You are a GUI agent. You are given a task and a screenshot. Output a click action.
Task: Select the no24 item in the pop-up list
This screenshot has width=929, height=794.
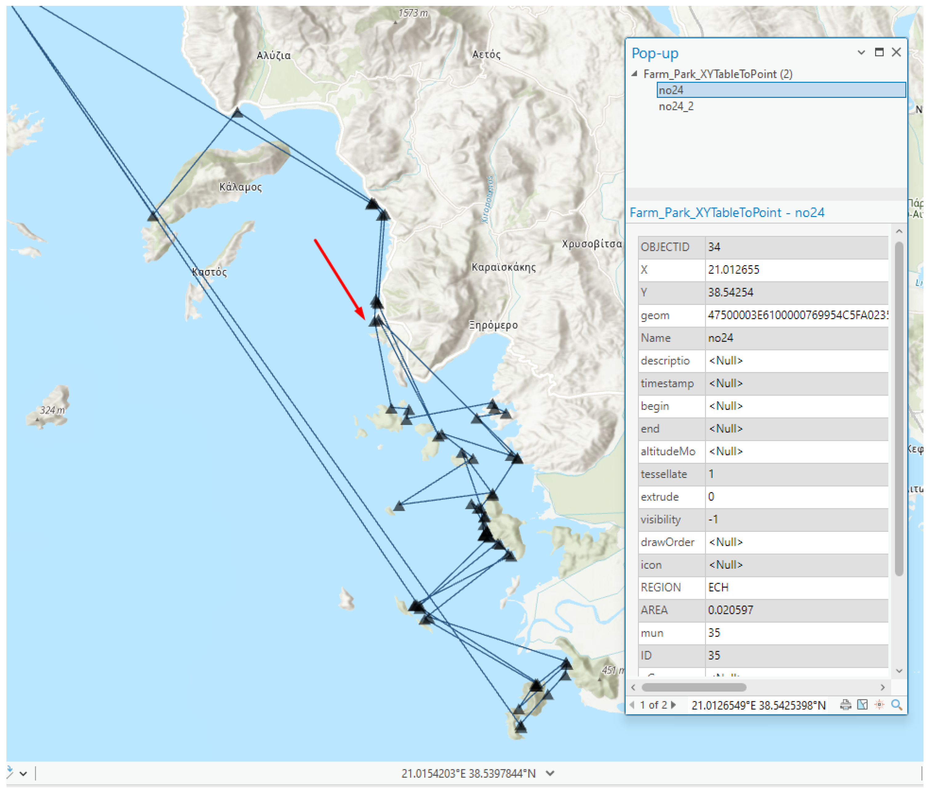pos(671,90)
